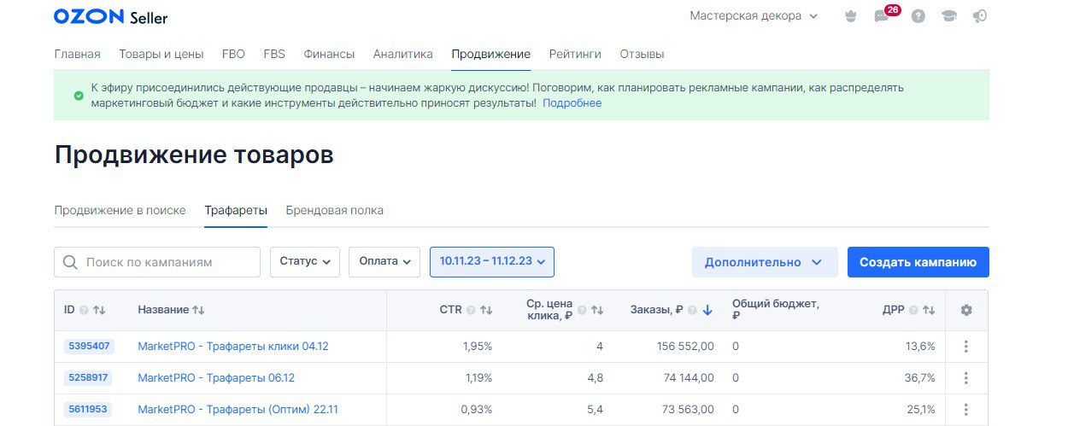
Task: Open Продвижение menu item
Action: [491, 54]
